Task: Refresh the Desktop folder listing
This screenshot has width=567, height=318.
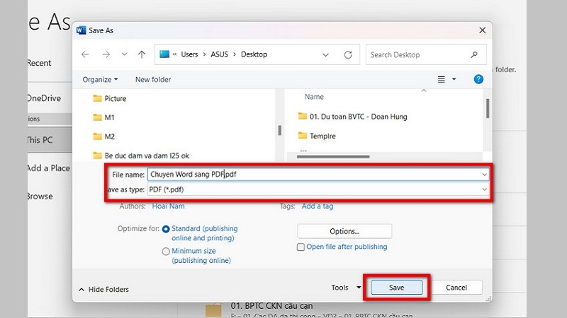Action: (348, 55)
